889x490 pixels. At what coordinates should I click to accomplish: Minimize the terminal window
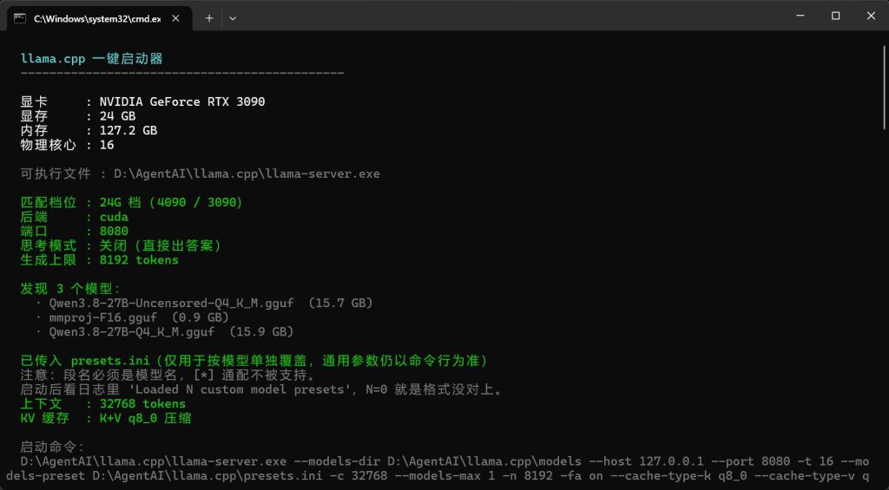pos(800,16)
